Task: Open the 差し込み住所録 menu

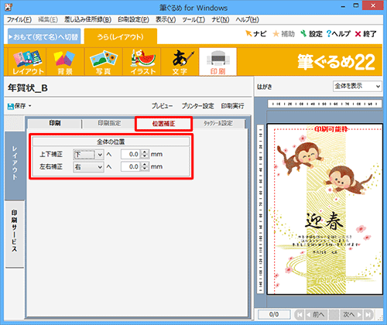Action: (x=87, y=19)
